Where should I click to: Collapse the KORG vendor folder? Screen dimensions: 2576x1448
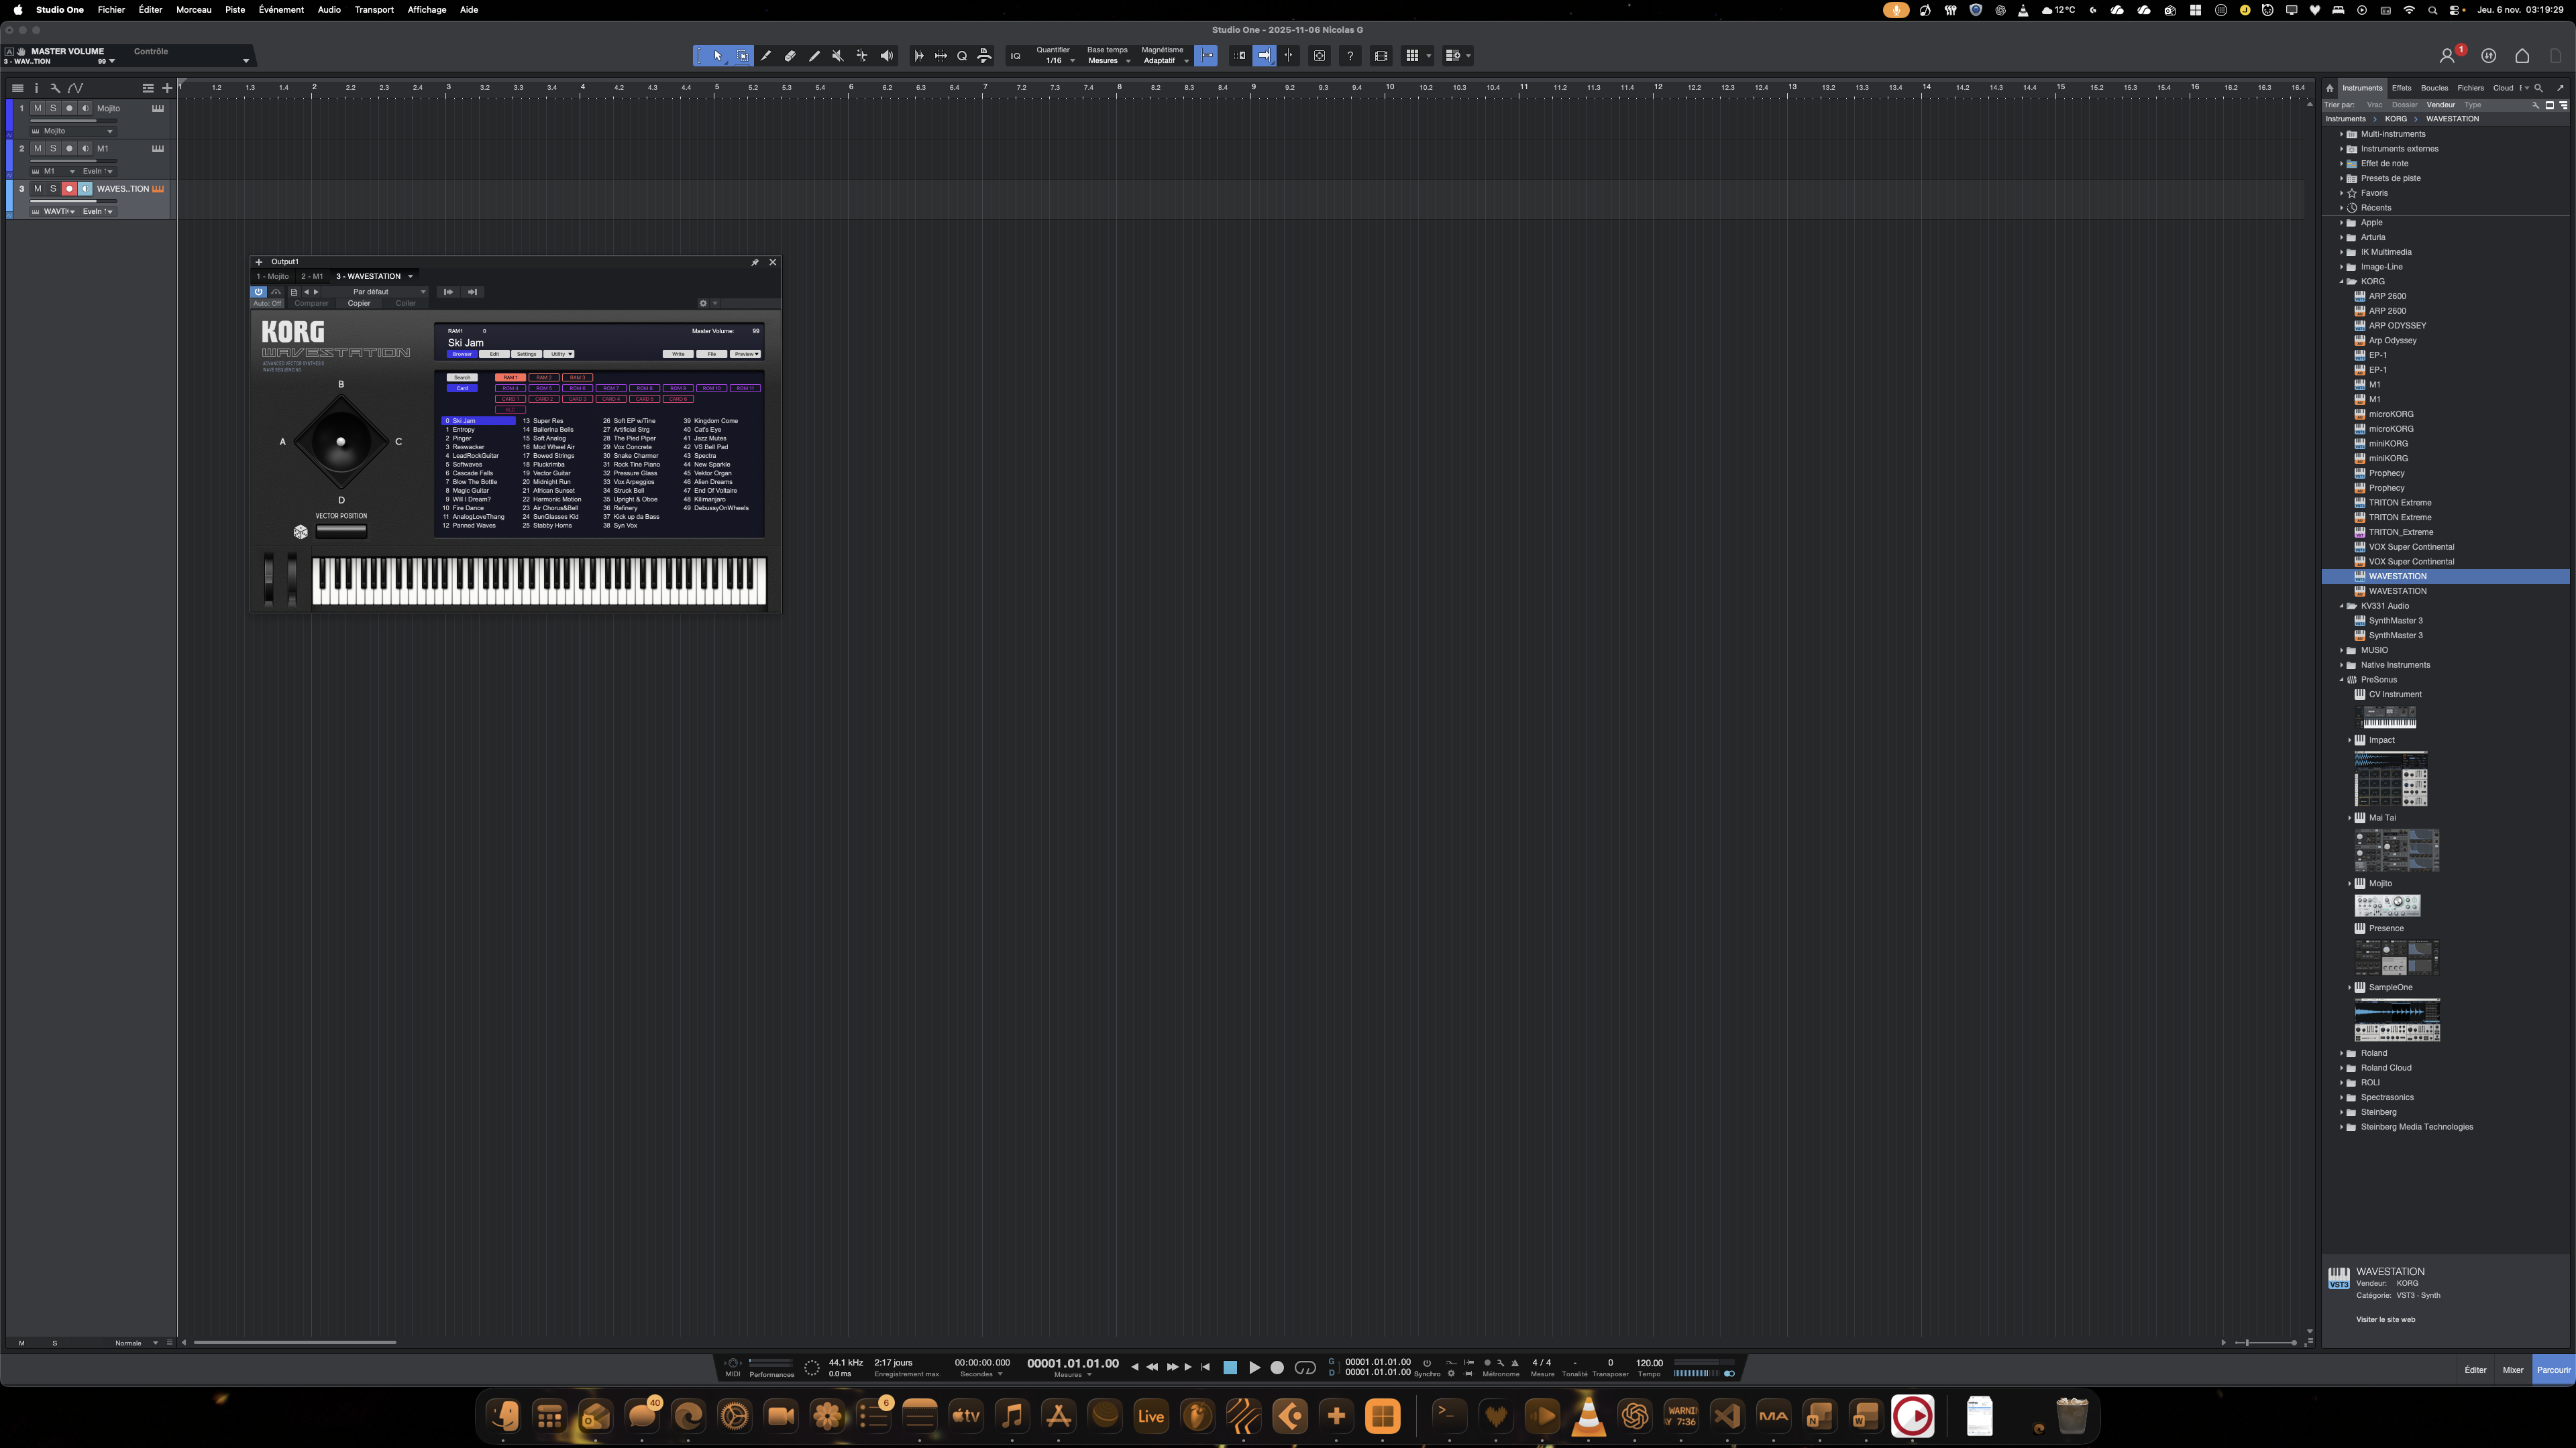click(2341, 282)
